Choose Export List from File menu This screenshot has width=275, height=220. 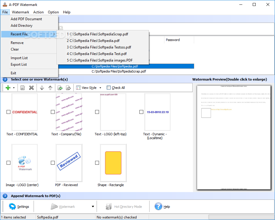tap(29, 65)
